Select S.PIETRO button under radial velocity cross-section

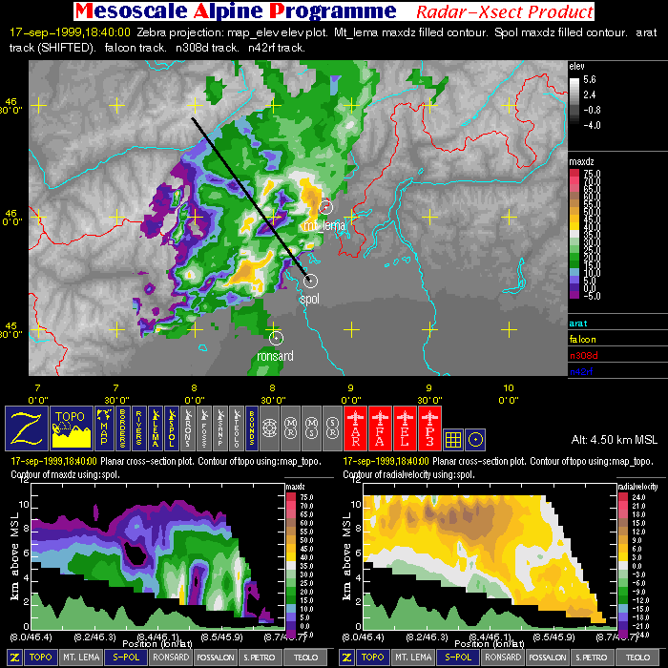[593, 657]
